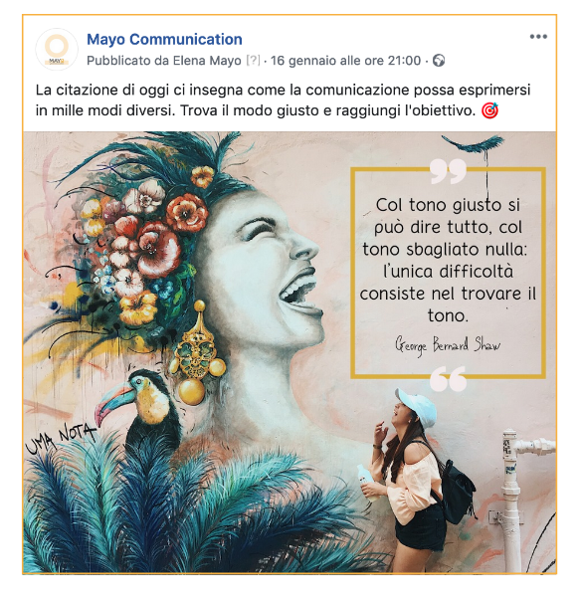Image resolution: width=582 pixels, height=605 pixels.
Task: Click the caption text starting 'La citazione di oggi'
Action: 284,101
